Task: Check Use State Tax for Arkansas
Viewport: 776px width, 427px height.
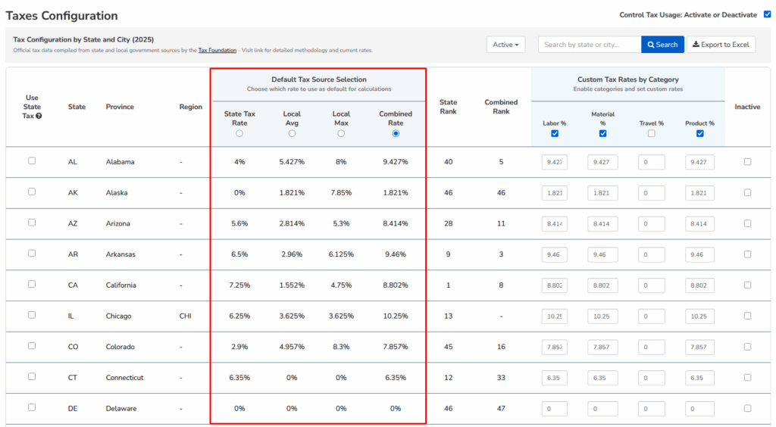Action: pos(32,253)
